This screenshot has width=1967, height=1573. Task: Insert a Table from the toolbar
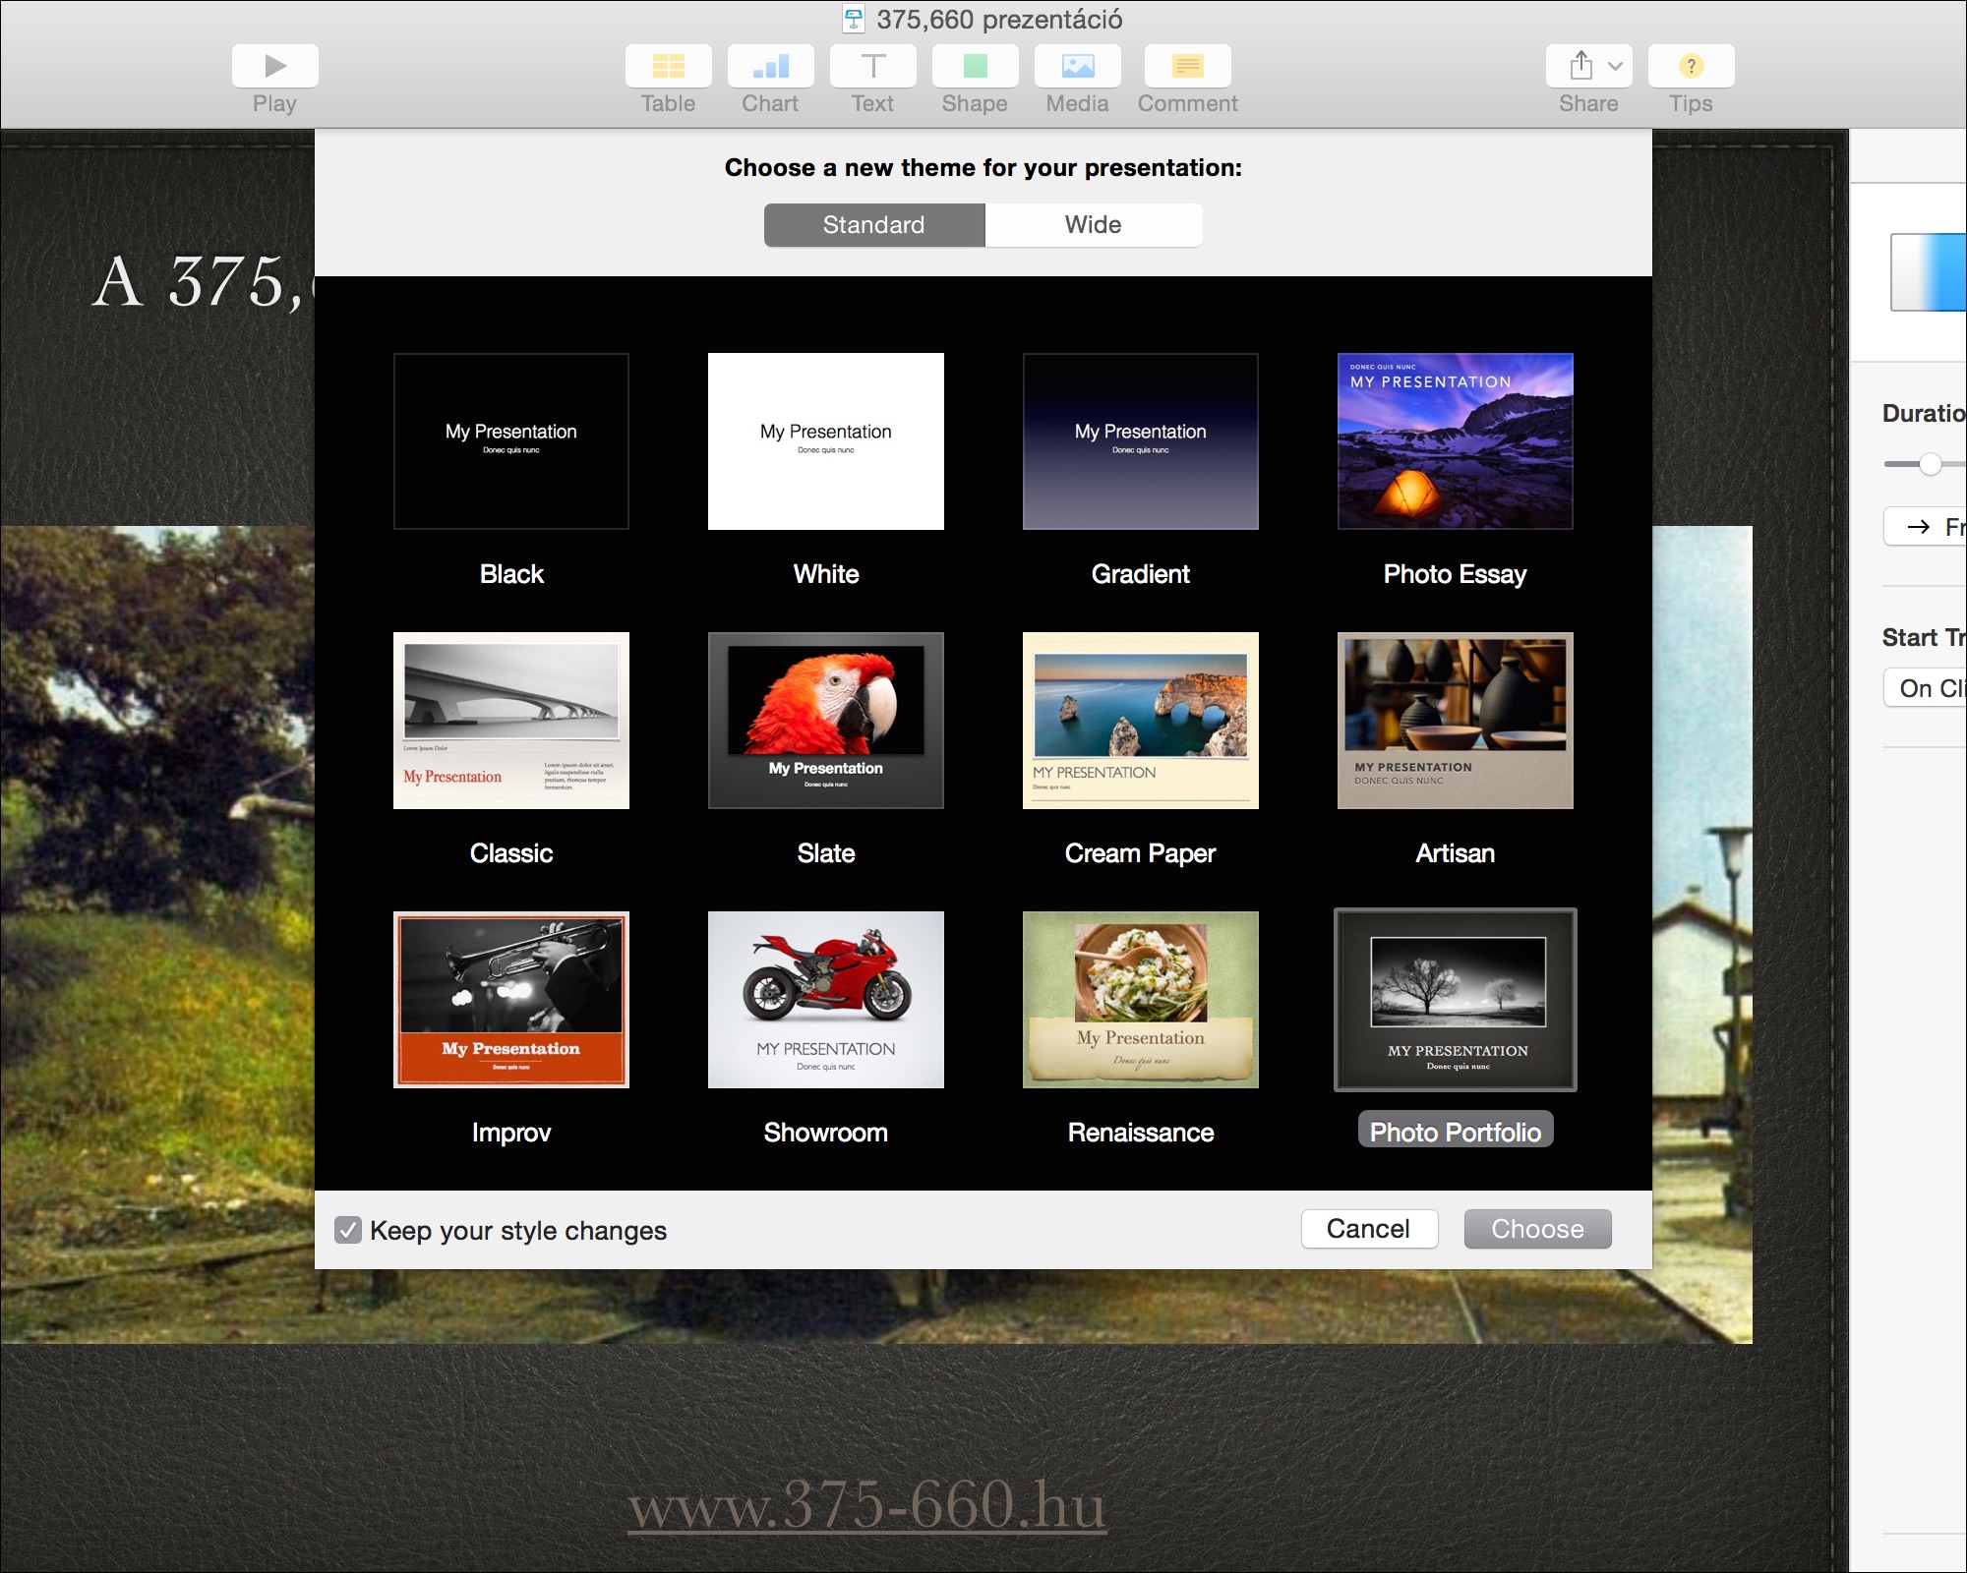tap(668, 66)
